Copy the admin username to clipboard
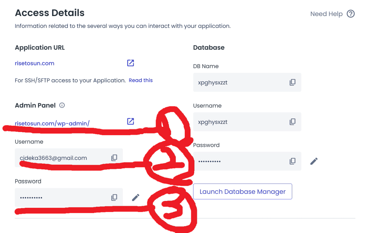Screen dimensions: 384x233 tap(114, 158)
